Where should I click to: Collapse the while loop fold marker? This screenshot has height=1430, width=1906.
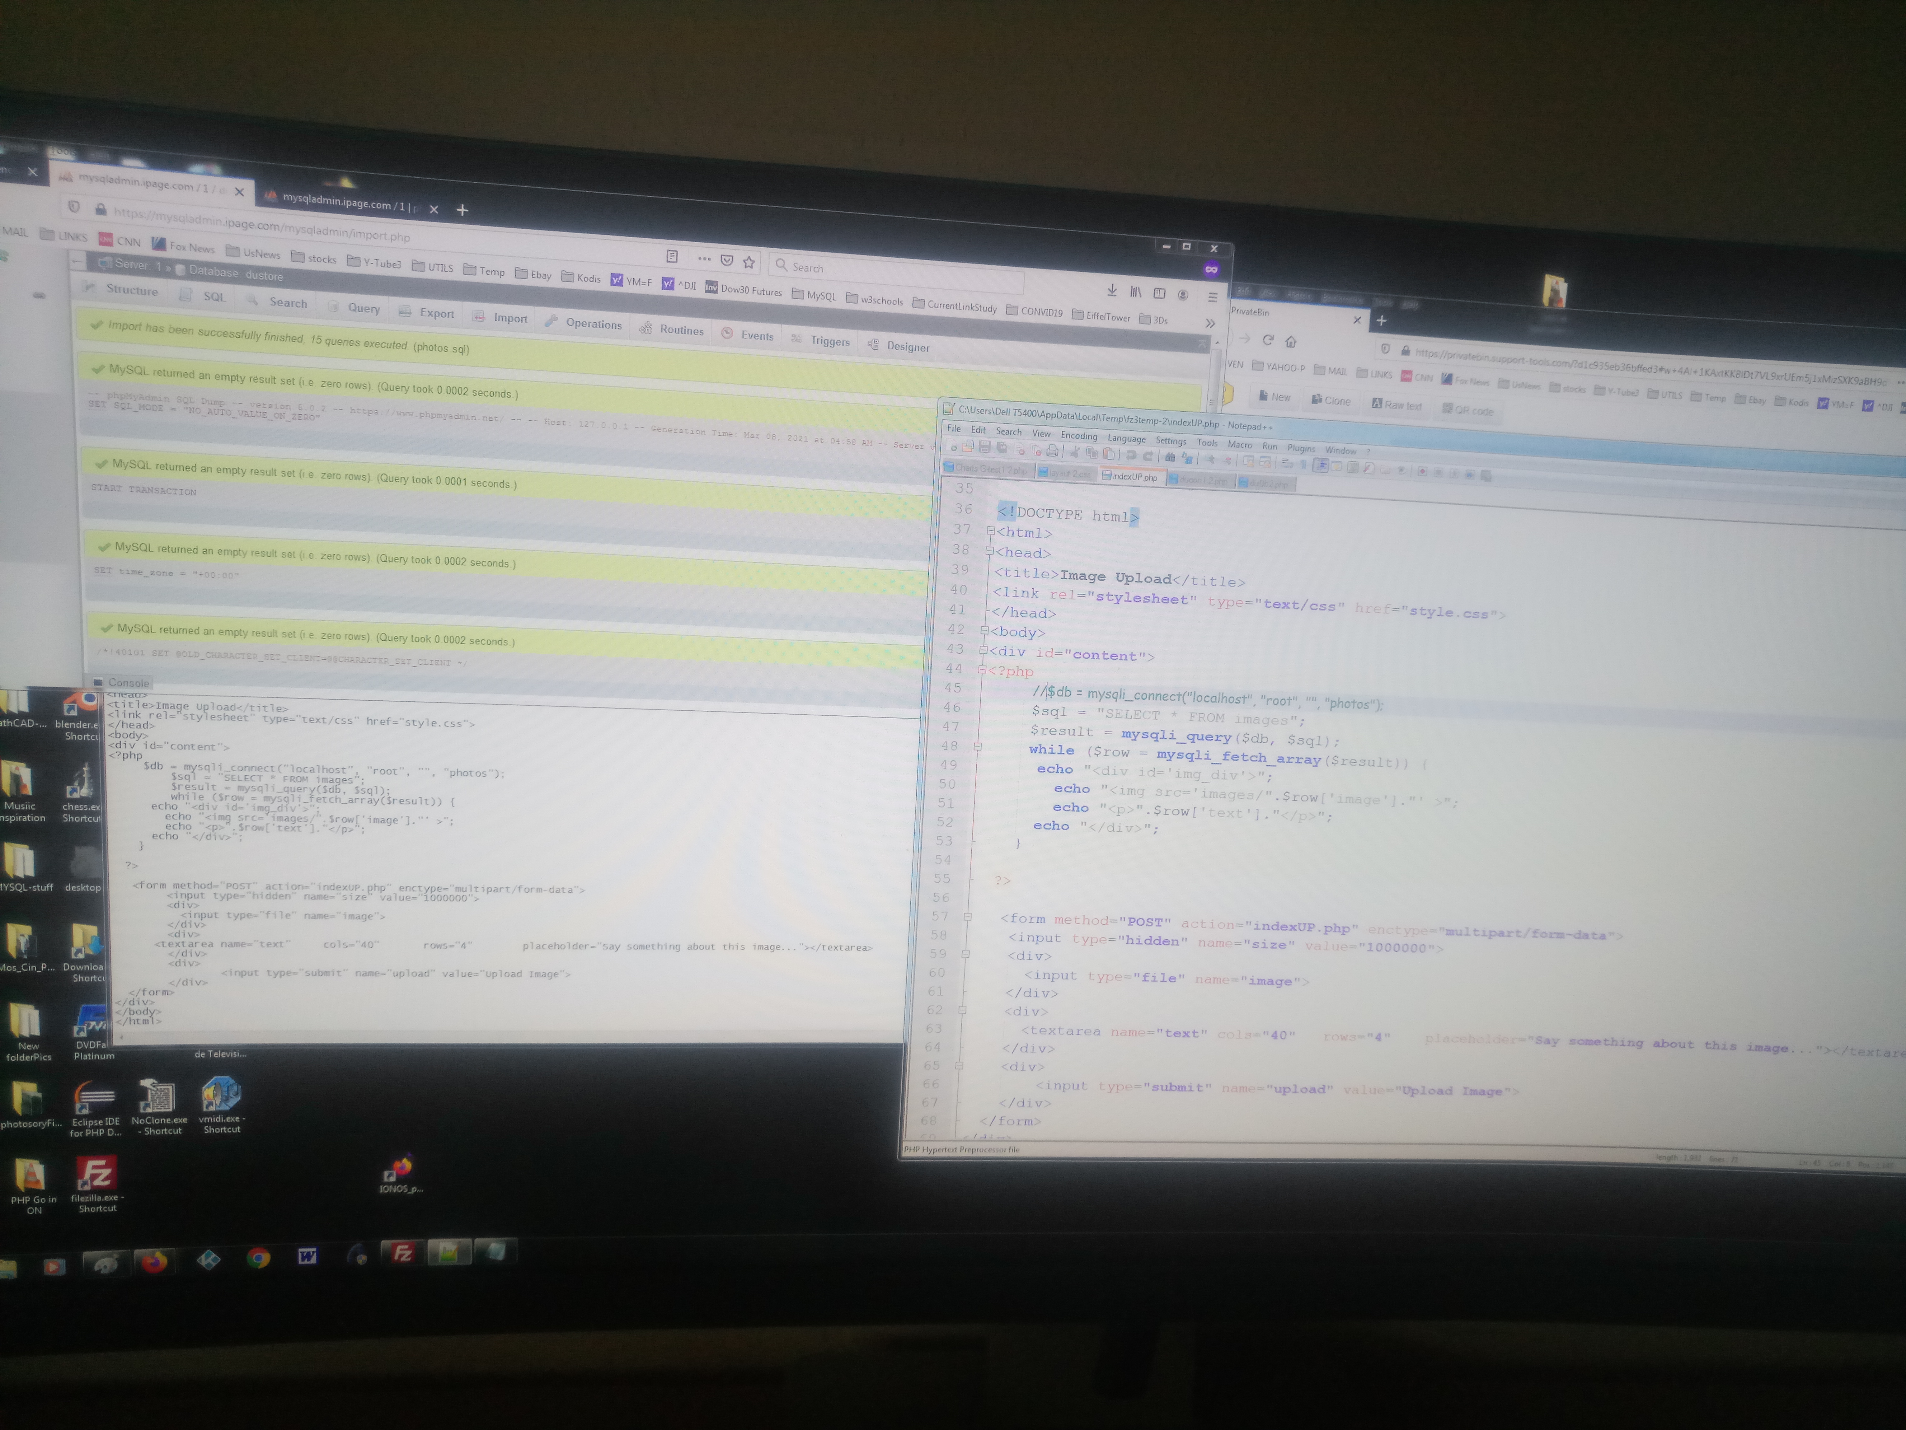[x=977, y=747]
